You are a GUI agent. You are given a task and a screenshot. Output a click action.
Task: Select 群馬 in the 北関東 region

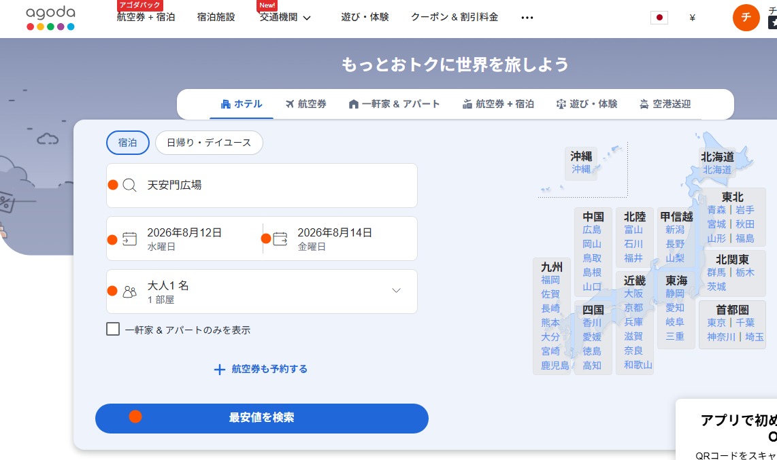click(716, 272)
